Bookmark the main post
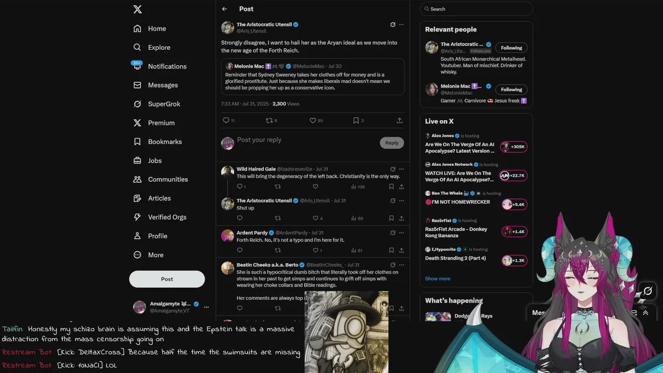Screen dimensions: 663x373 pos(356,120)
